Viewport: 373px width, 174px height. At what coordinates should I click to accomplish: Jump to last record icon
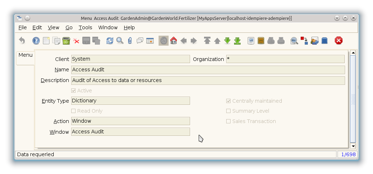237,41
